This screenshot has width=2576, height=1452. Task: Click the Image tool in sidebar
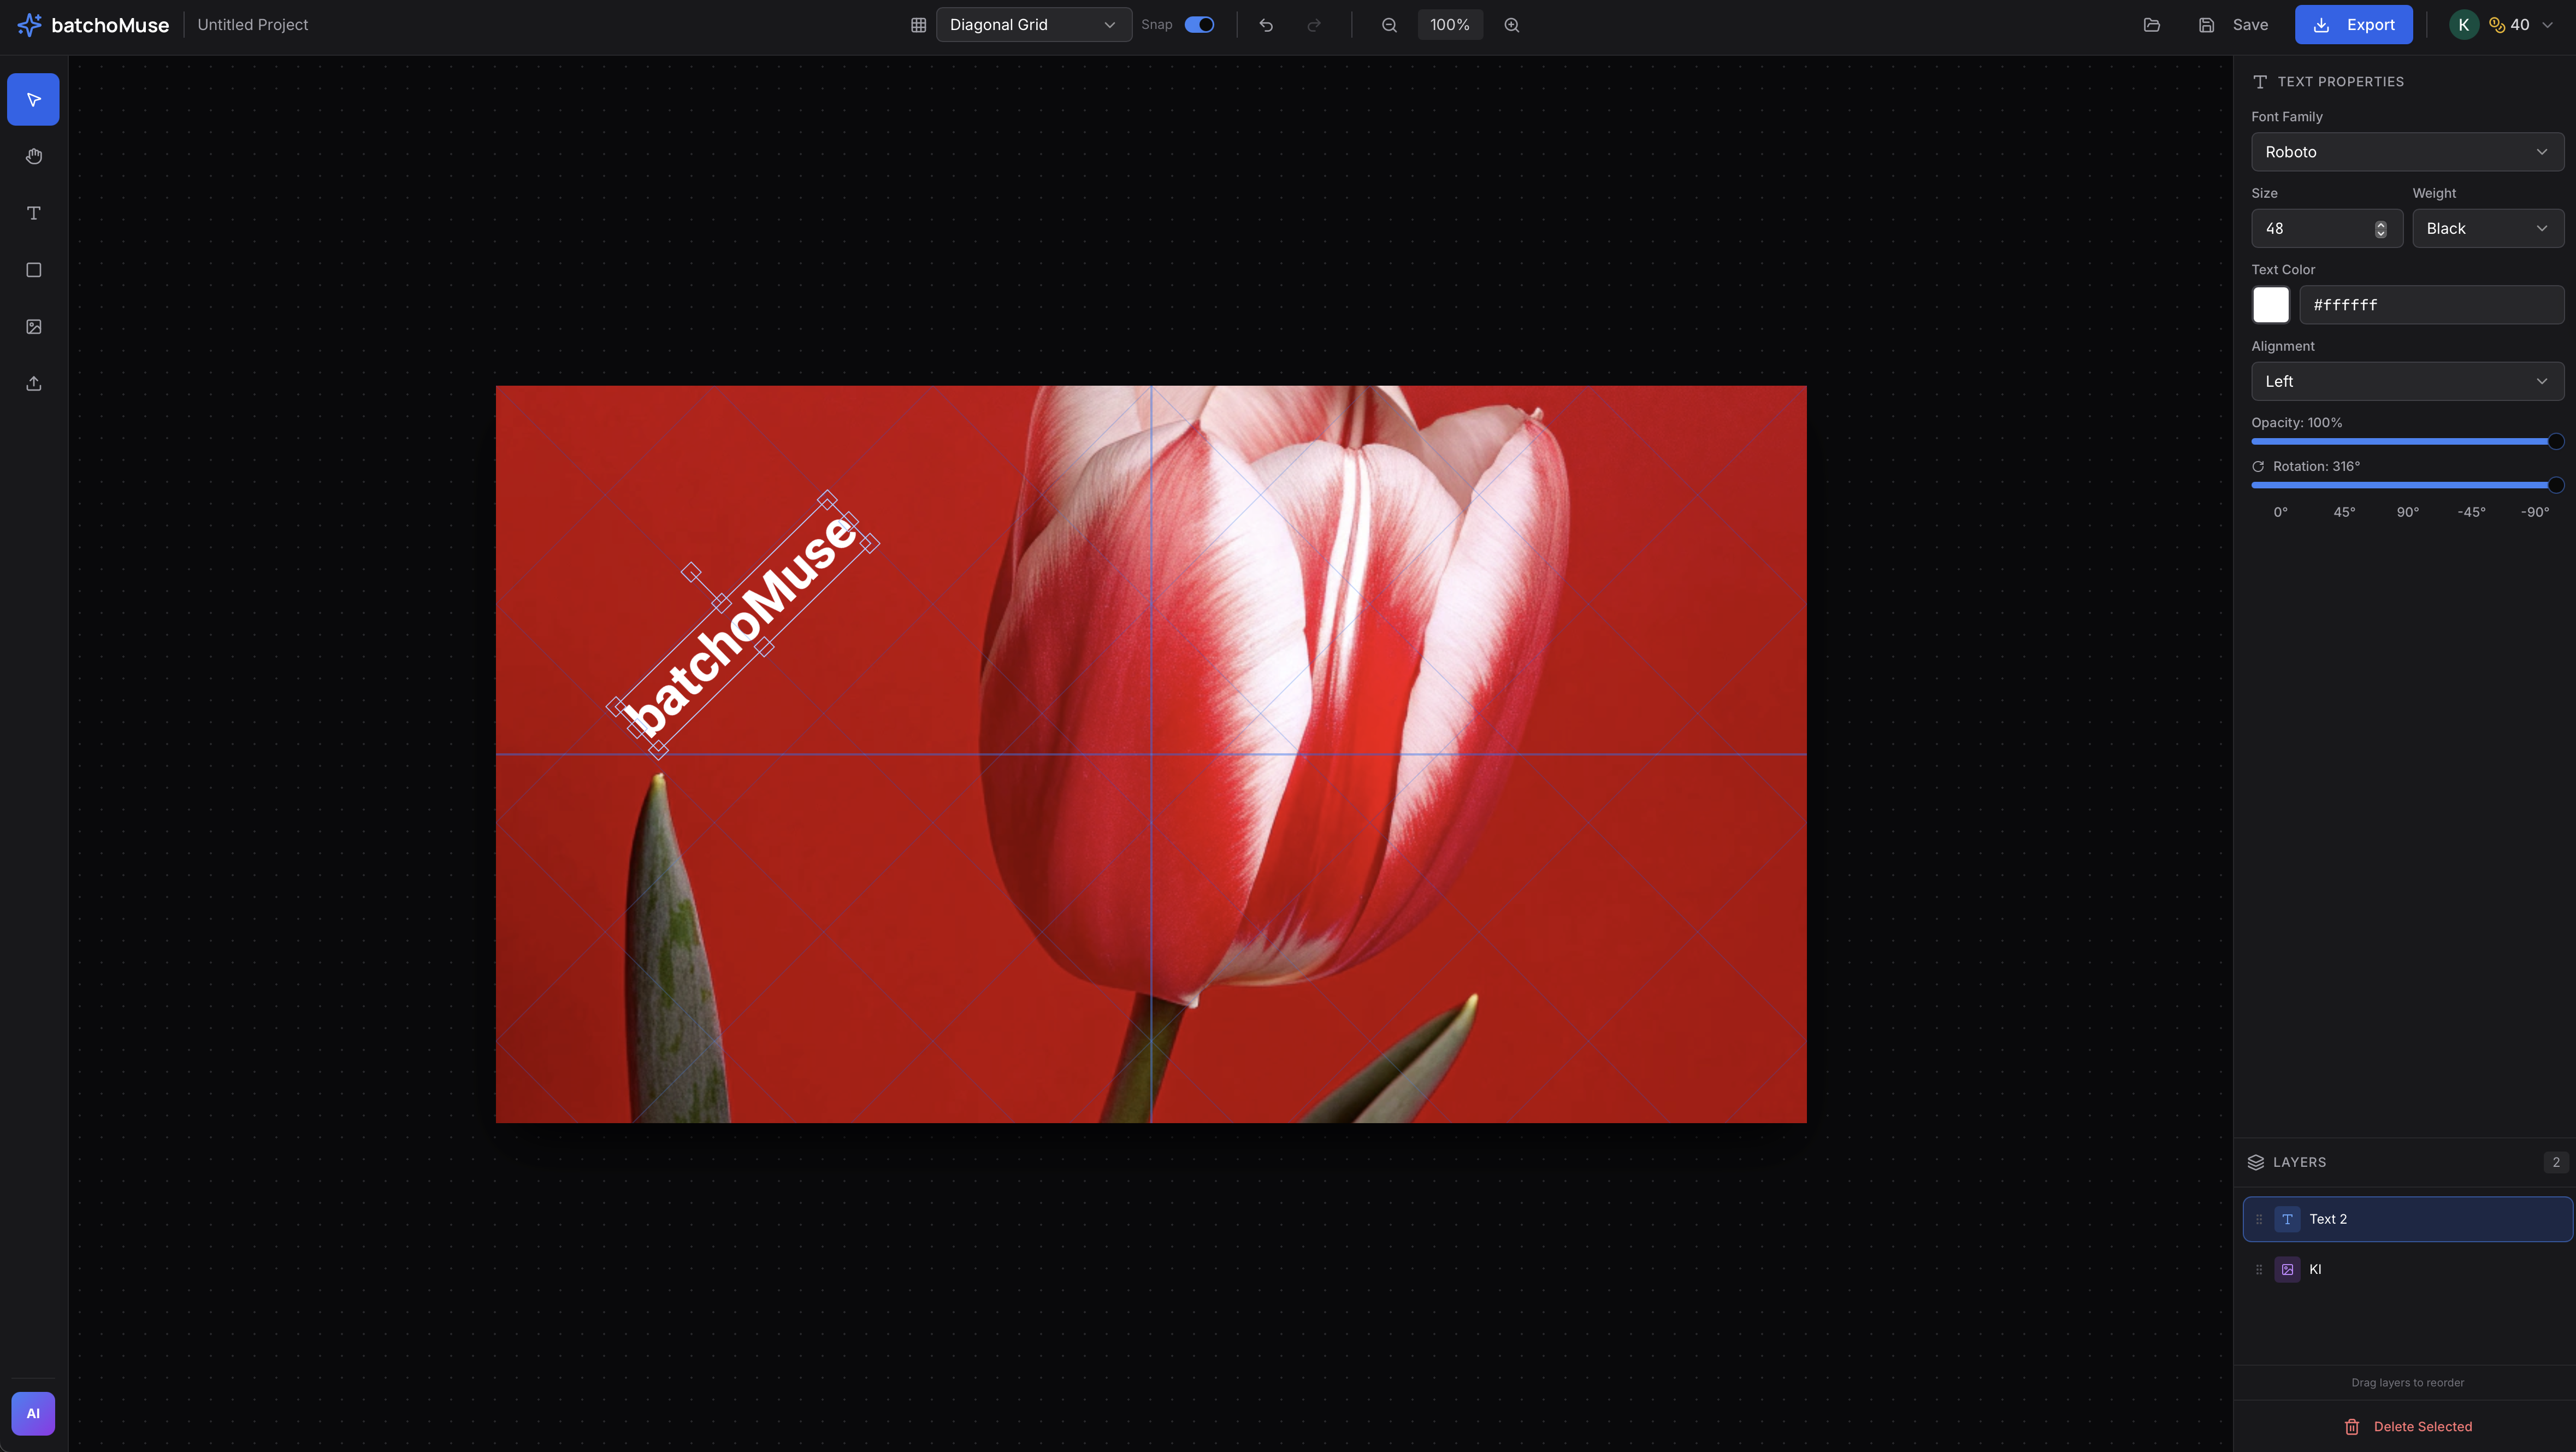pyautogui.click(x=33, y=327)
